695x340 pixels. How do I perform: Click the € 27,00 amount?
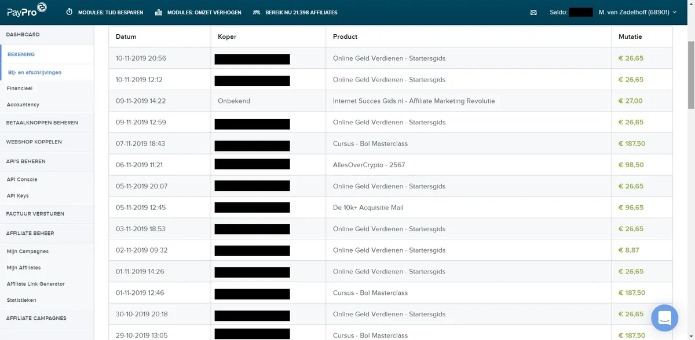tap(631, 101)
